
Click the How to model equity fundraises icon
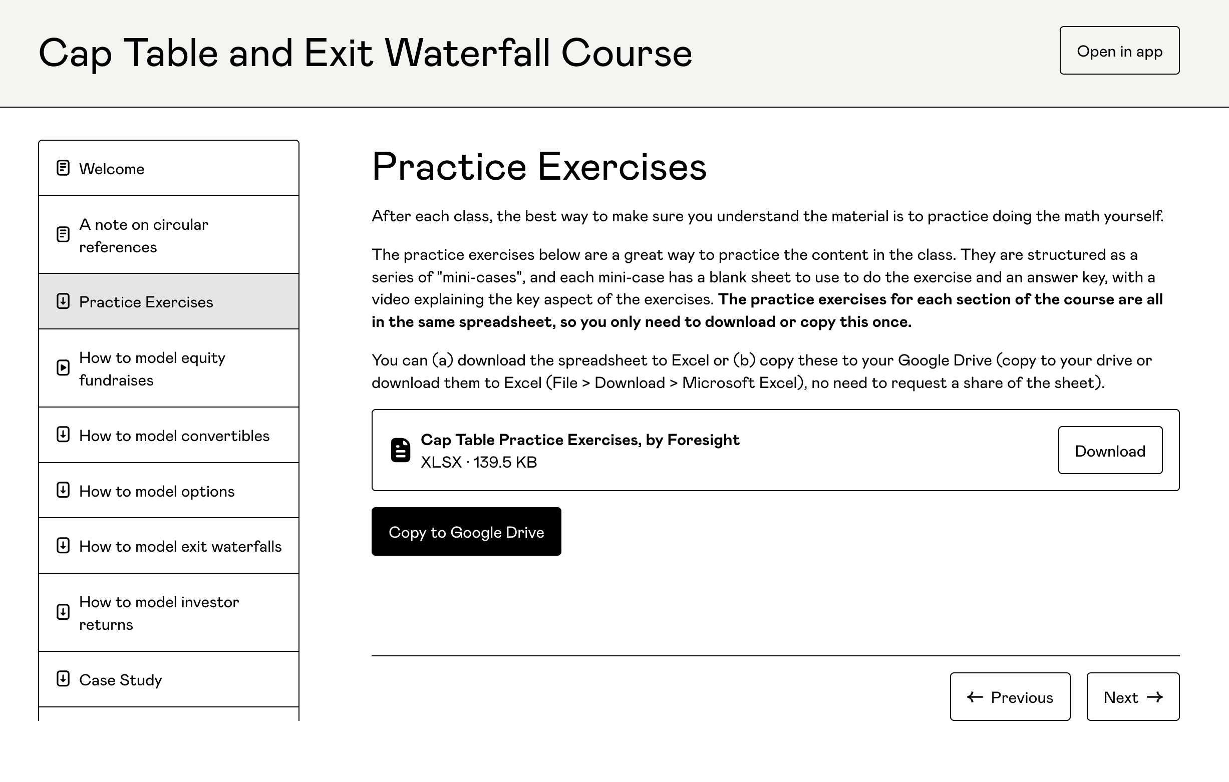(x=64, y=368)
